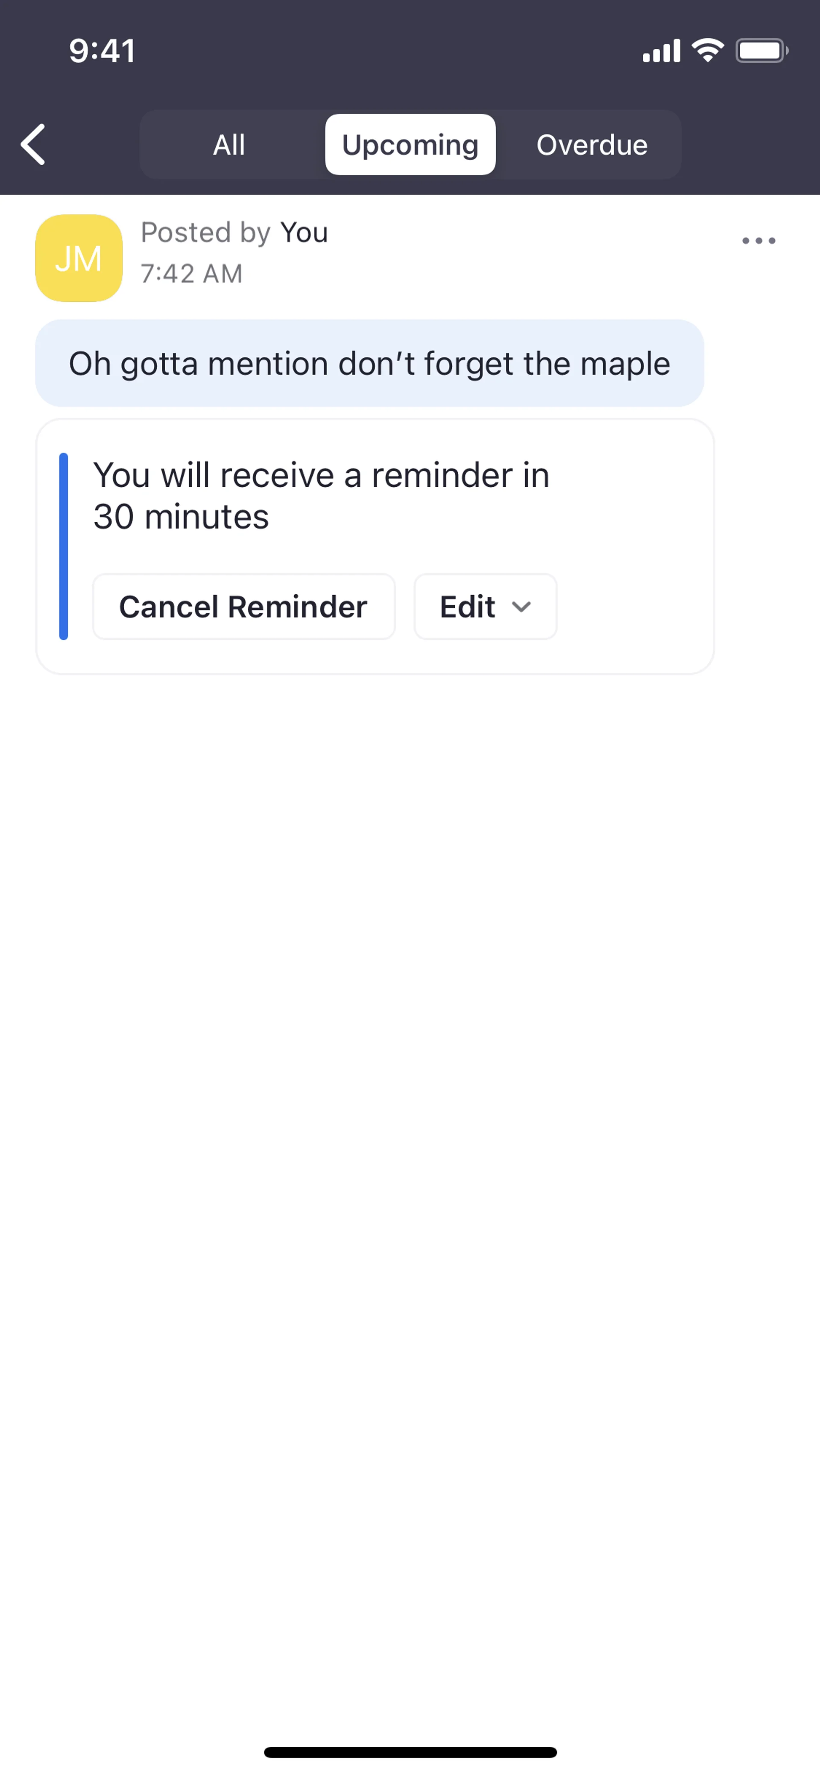Tap the "You" author name
This screenshot has height=1775, width=820.
coord(304,233)
